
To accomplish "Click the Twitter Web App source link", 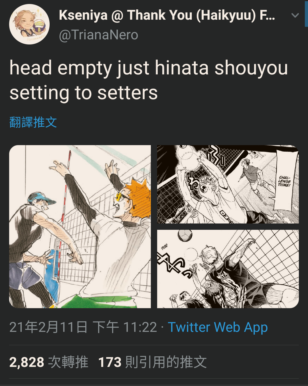I will [218, 327].
